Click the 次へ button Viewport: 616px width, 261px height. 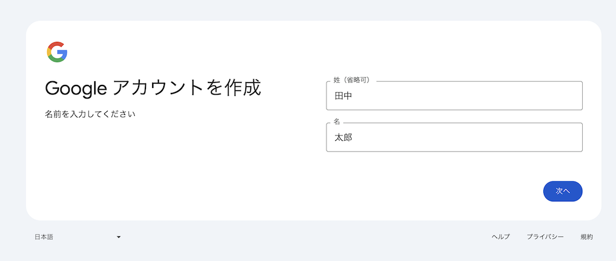point(562,191)
